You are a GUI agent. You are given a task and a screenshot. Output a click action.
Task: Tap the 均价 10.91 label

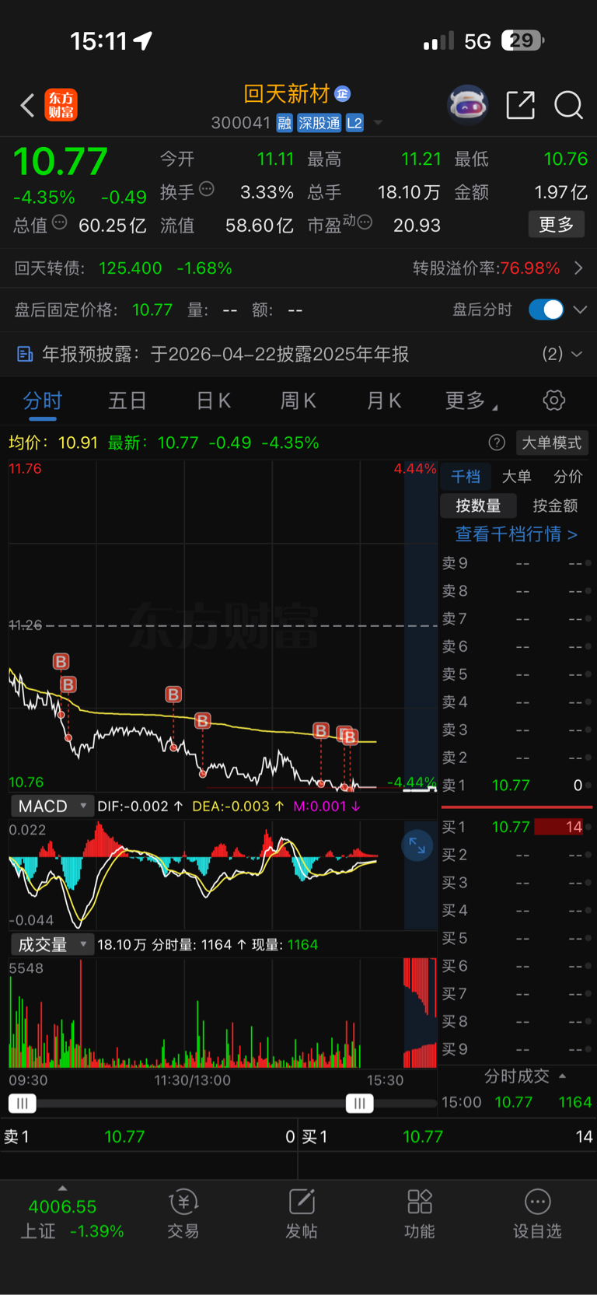(53, 443)
